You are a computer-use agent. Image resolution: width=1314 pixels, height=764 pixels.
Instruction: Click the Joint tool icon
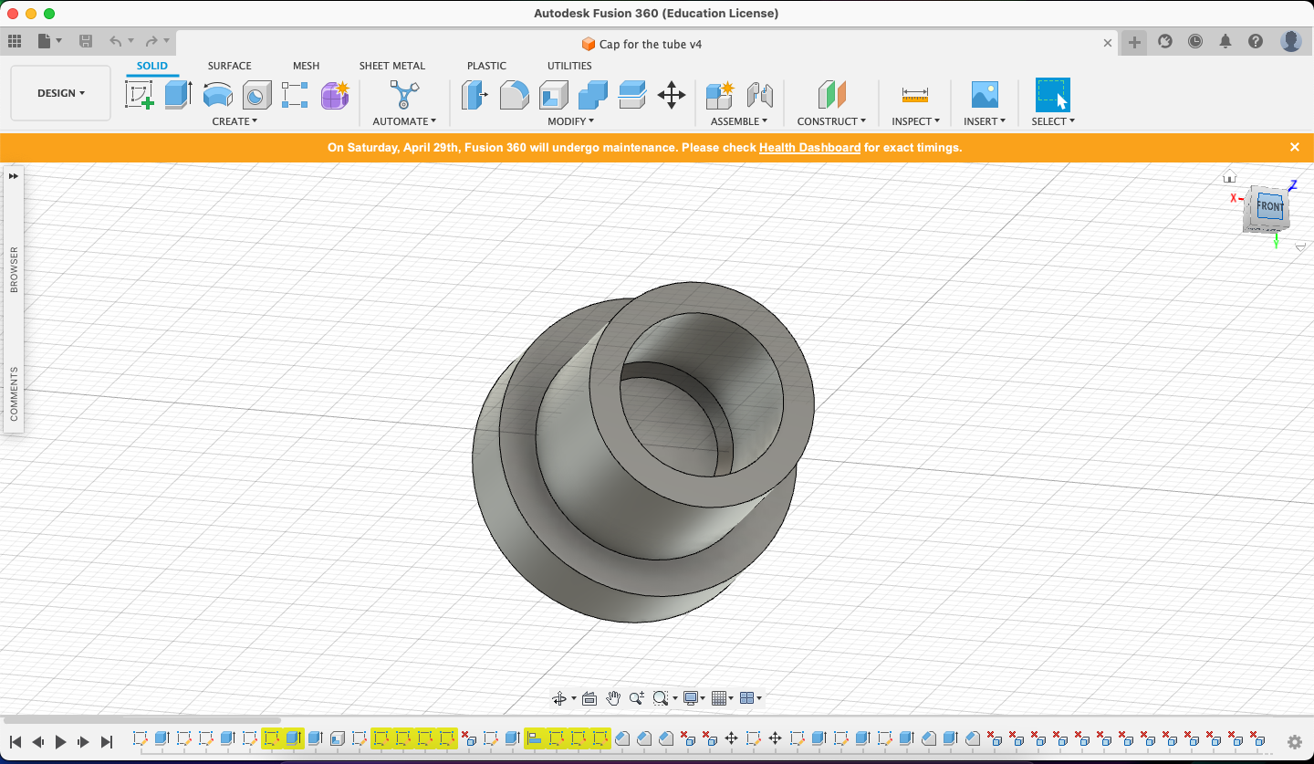coord(759,95)
